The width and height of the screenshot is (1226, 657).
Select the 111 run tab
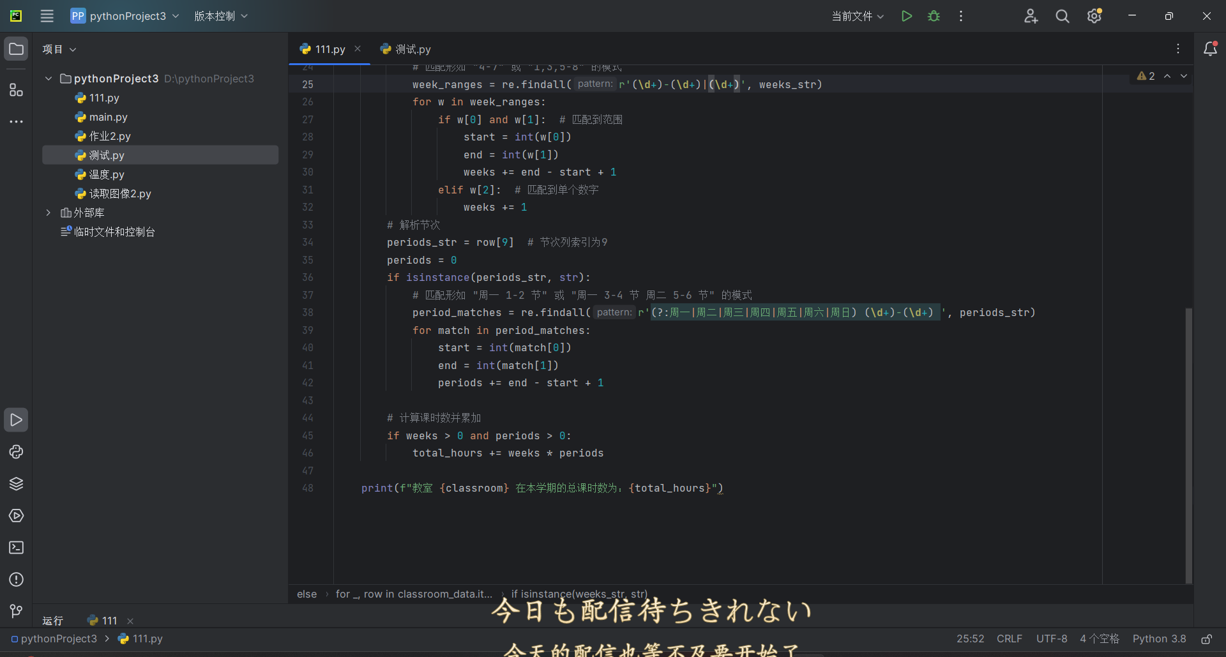click(x=102, y=621)
